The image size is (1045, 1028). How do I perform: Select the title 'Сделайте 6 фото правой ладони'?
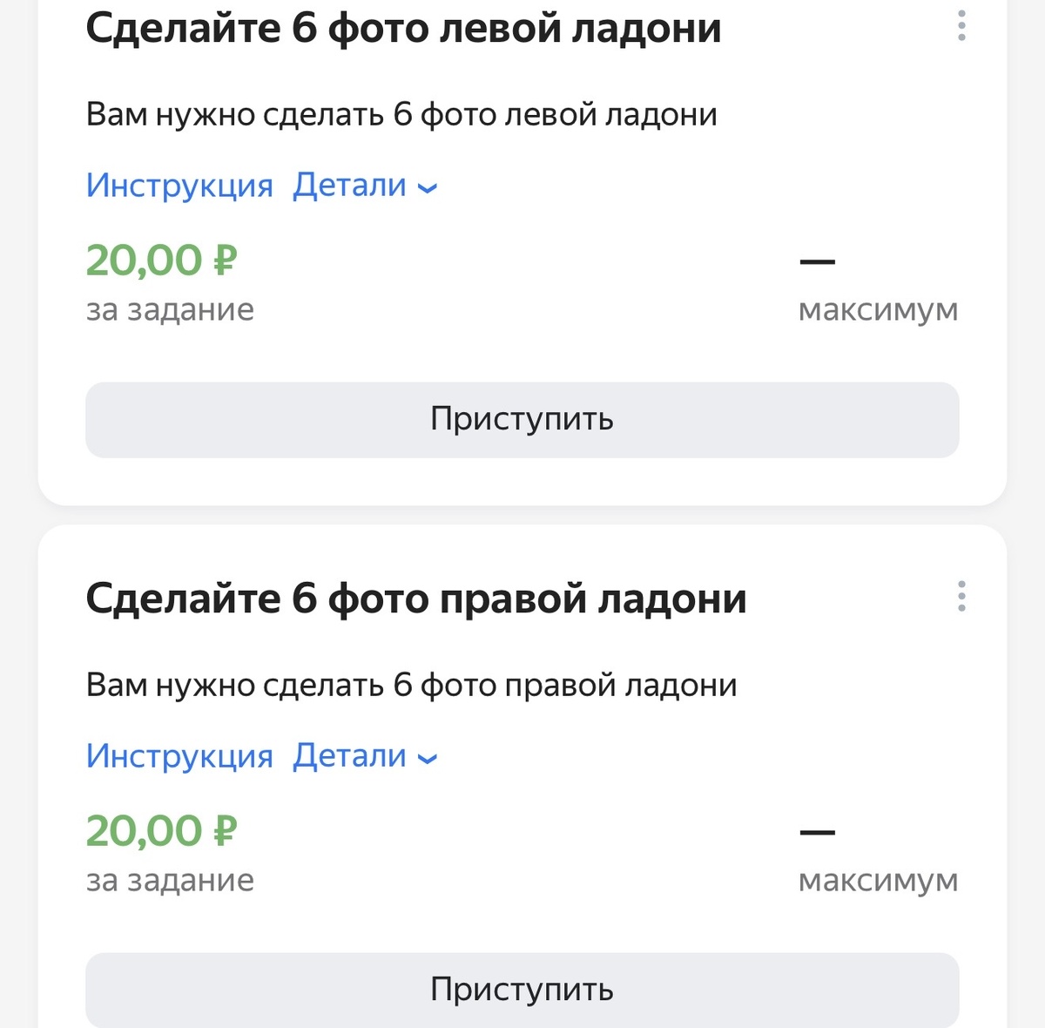(416, 598)
